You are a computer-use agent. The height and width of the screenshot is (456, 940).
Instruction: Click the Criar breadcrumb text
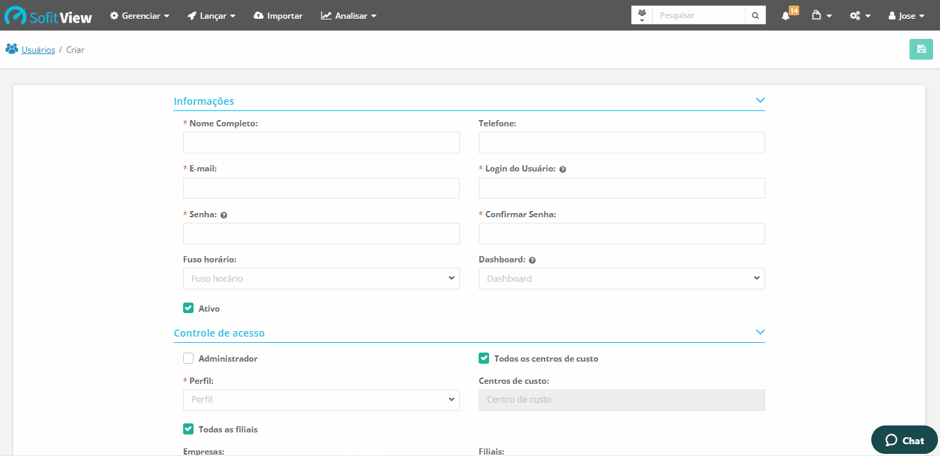76,50
